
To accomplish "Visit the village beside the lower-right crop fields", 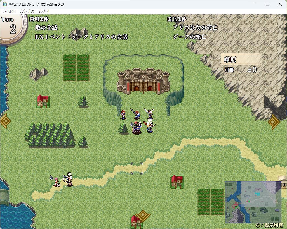I will click(x=177, y=182).
